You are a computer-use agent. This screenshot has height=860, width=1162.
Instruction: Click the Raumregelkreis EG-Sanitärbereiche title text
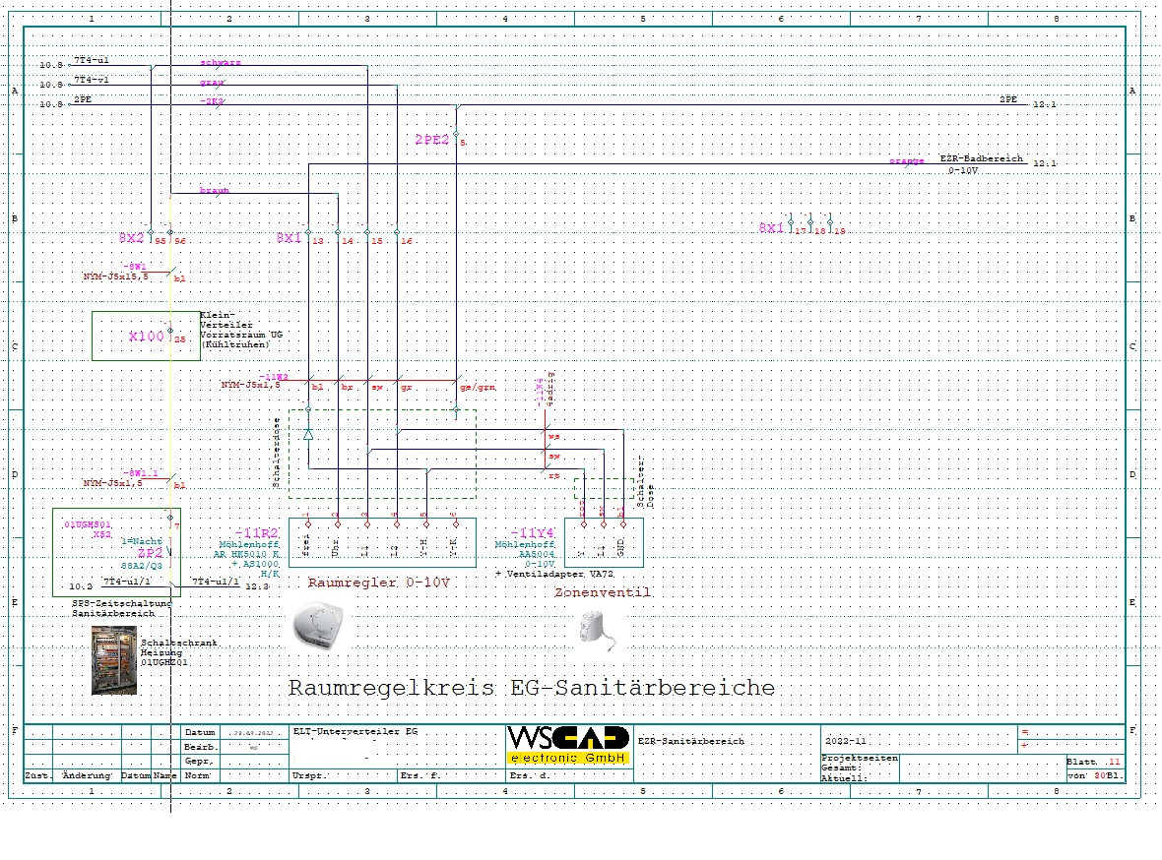pyautogui.click(x=532, y=688)
